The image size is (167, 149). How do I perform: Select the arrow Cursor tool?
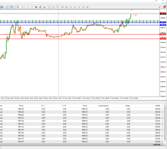(x=18, y=7)
